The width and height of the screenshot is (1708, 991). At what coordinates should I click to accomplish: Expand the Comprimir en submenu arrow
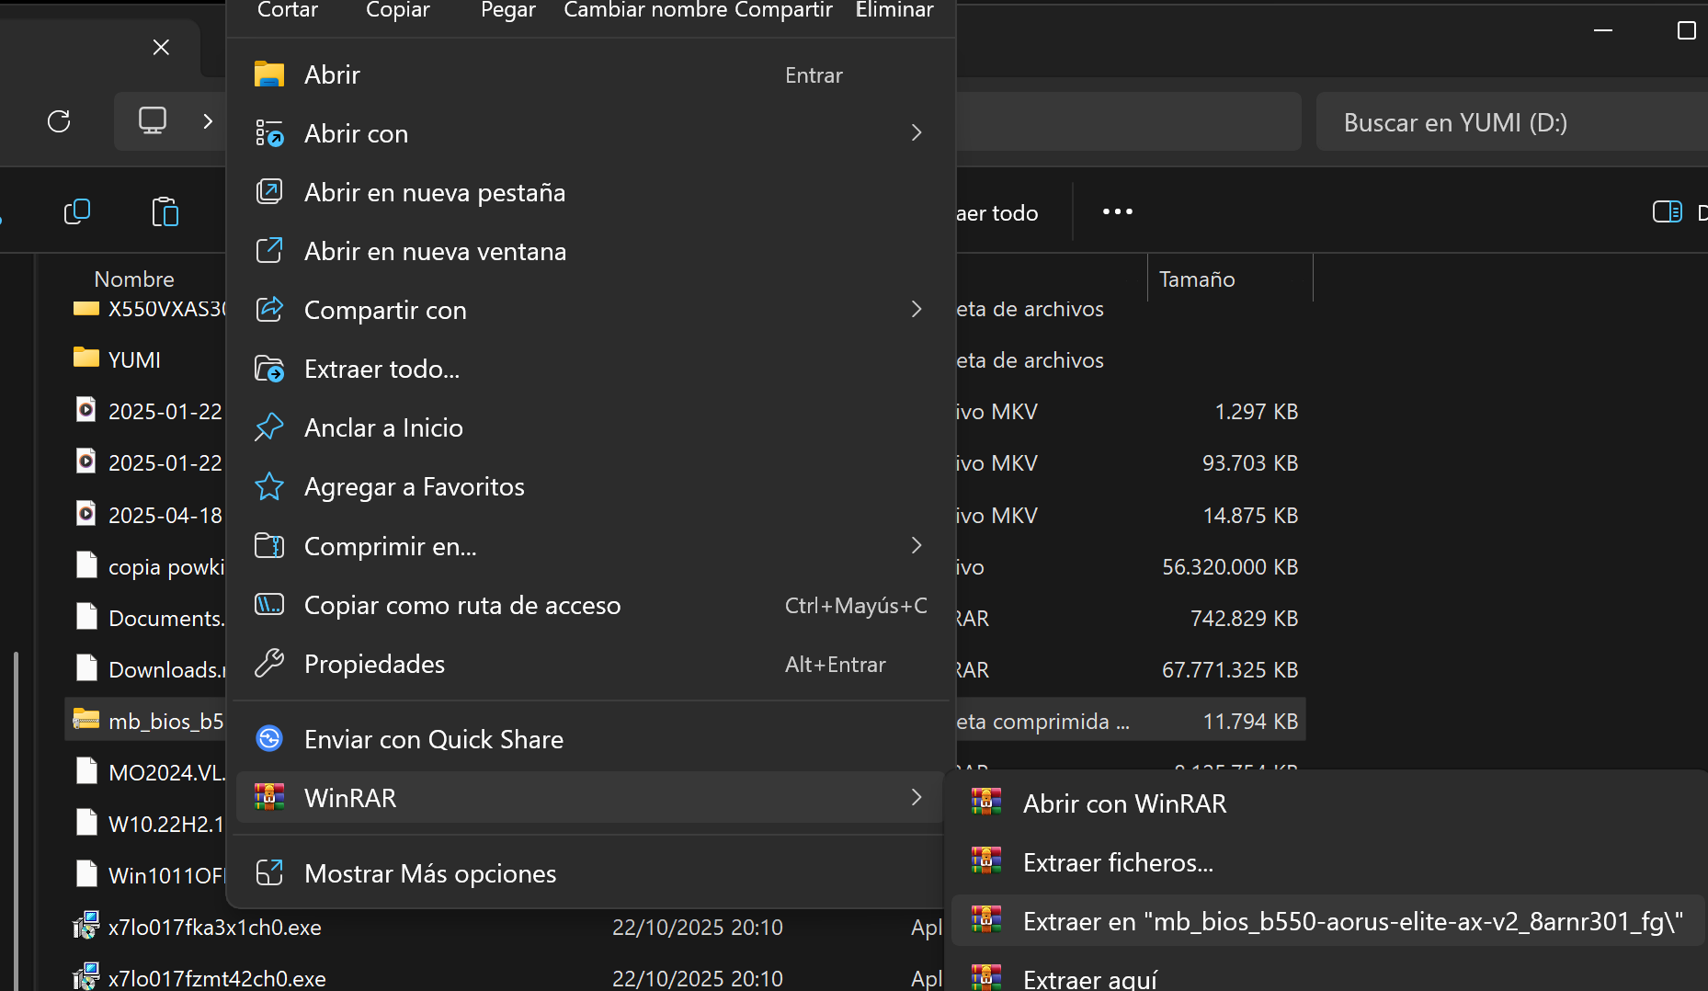[x=916, y=546]
